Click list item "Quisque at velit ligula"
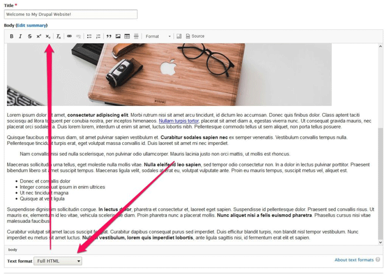 [x=42, y=199]
